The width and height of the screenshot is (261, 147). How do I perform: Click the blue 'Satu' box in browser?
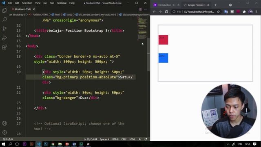coord(163,58)
